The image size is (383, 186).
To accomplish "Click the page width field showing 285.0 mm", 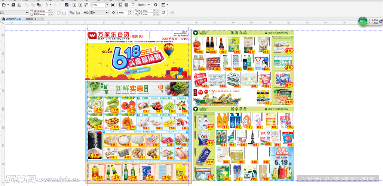I will click(x=39, y=11).
